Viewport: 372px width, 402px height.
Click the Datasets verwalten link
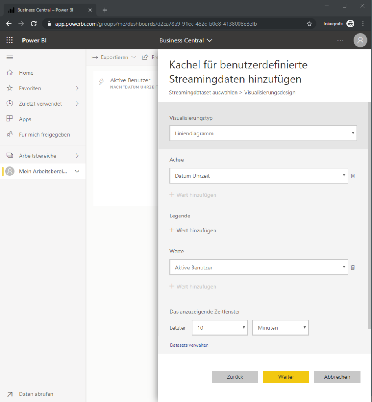[x=189, y=345]
